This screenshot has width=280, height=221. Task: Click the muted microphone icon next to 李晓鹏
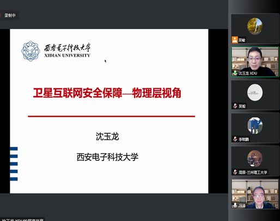[x=235, y=139]
